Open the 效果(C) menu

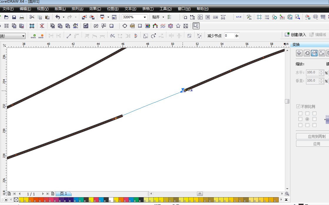(x=95, y=9)
